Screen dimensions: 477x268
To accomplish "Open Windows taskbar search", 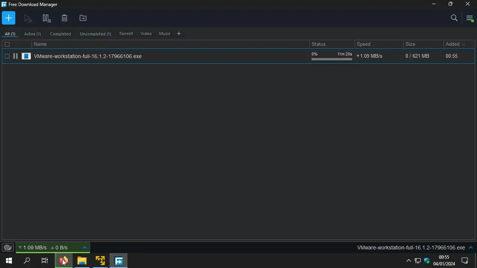I will click(x=27, y=261).
